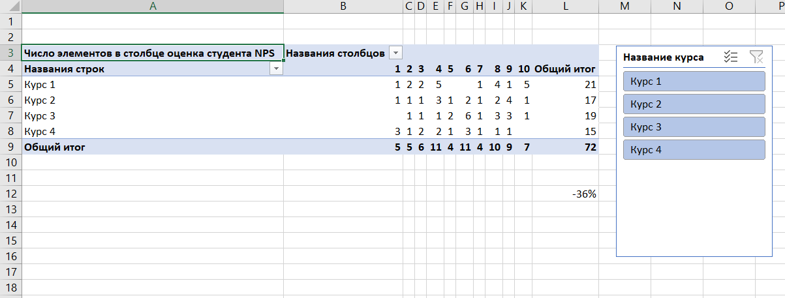Select row 3 header
785x298 pixels.
[x=10, y=53]
